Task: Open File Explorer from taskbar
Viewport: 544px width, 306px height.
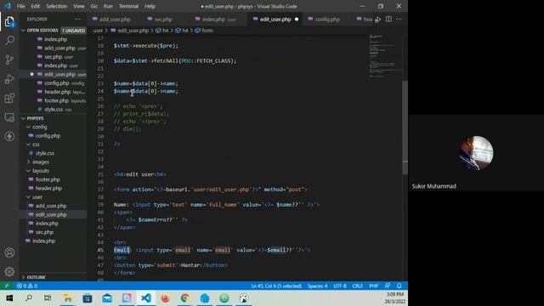Action: pyautogui.click(x=68, y=298)
